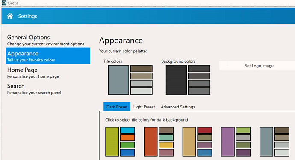Select the olive green tile preset

coord(120,142)
